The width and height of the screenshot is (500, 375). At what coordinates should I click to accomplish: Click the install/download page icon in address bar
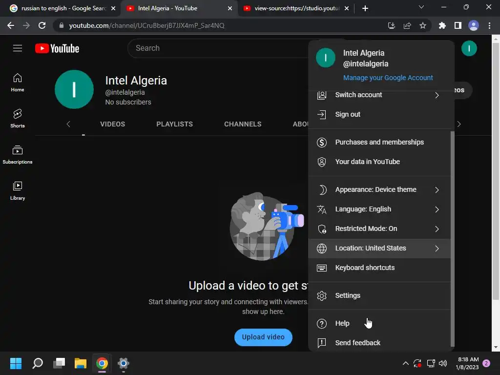(x=391, y=25)
